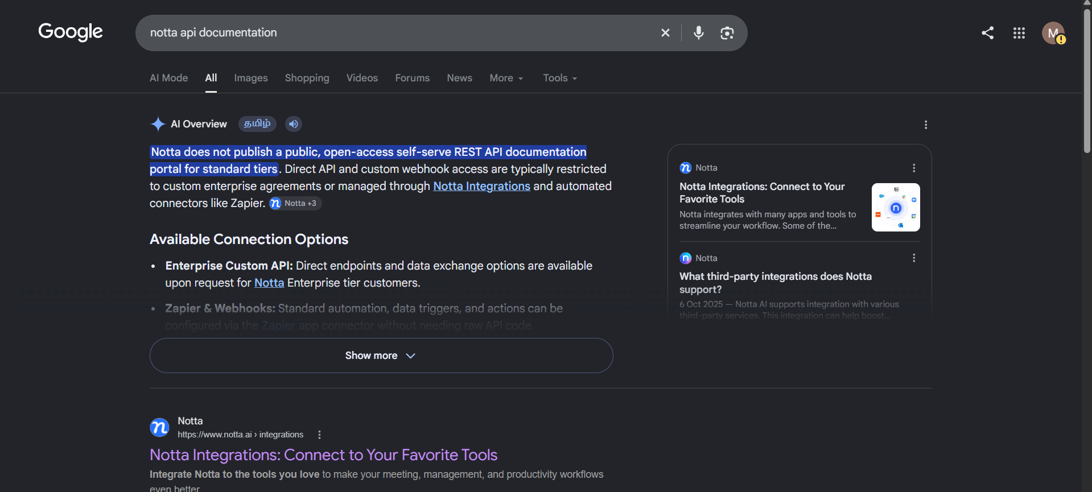Switch to Videos tab

(x=362, y=78)
